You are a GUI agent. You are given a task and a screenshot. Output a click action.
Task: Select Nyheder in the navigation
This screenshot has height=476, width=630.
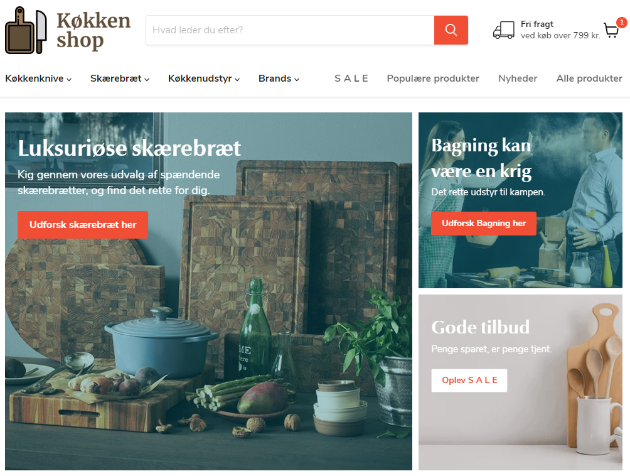[x=518, y=78]
